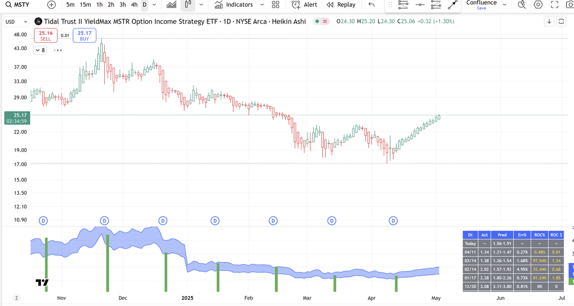Click the down arrow pane icon
The image size is (574, 306).
[550, 21]
